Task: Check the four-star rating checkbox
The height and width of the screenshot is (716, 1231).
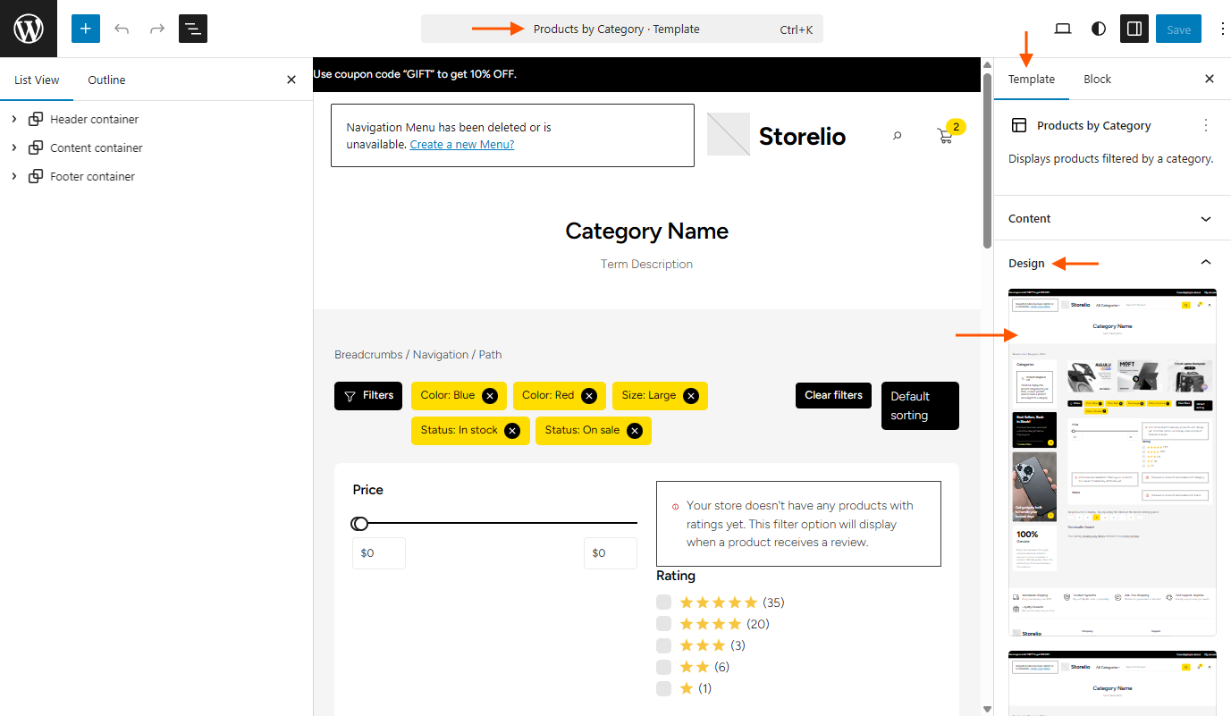Action: click(x=663, y=624)
